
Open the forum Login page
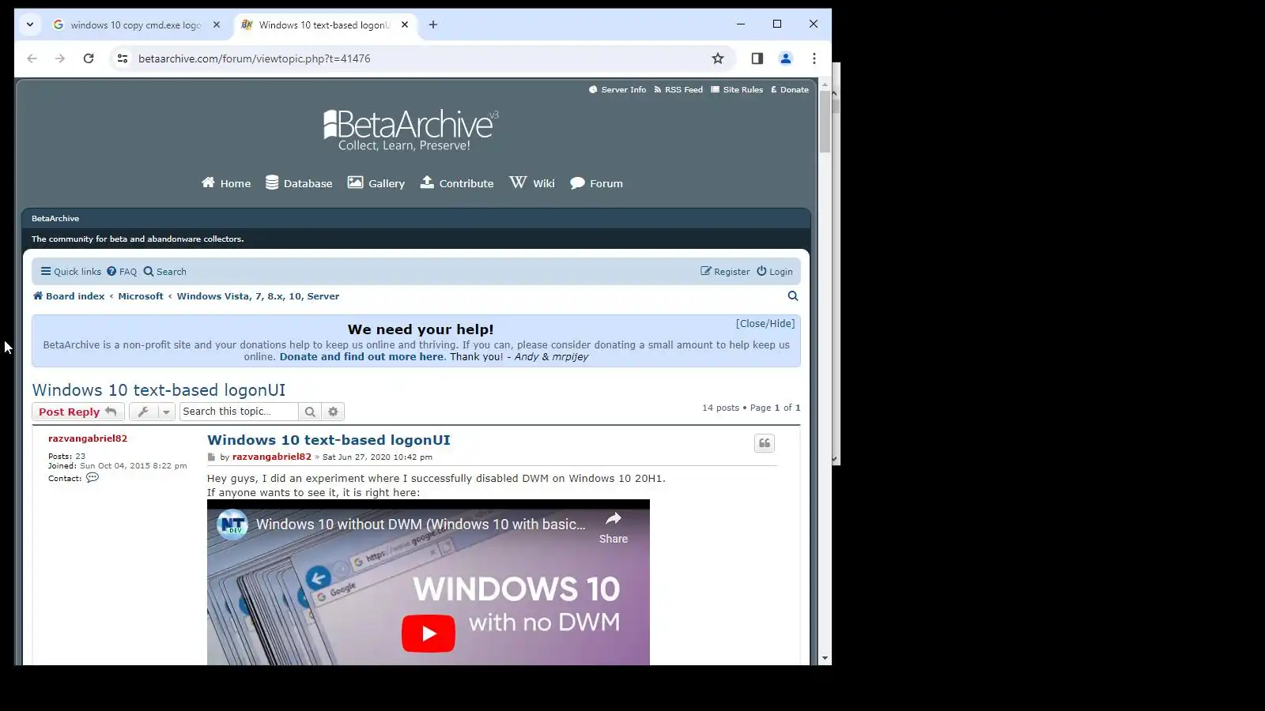[775, 272]
